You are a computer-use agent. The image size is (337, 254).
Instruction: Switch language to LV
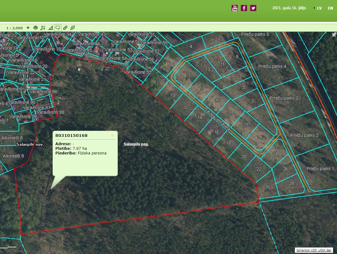pos(319,8)
